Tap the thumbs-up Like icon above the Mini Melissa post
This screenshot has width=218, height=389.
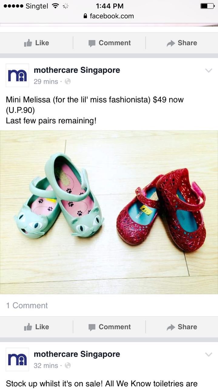[28, 43]
